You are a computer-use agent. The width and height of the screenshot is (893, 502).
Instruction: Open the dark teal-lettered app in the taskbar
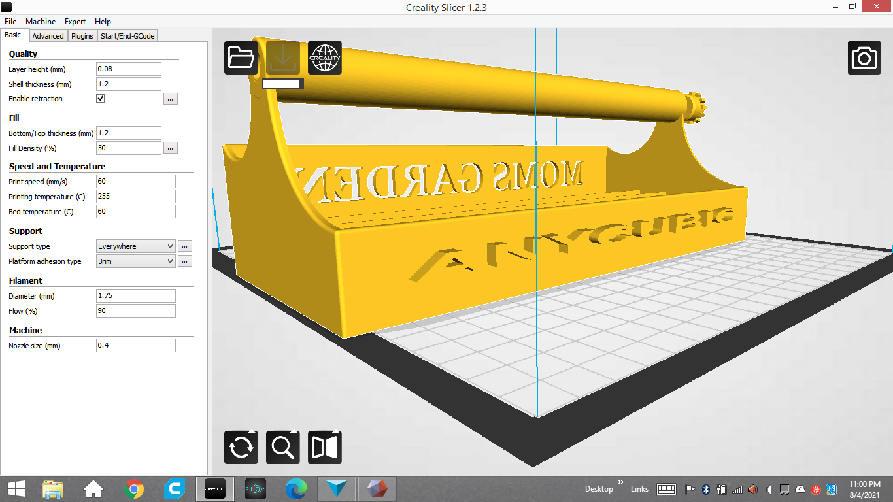point(256,489)
